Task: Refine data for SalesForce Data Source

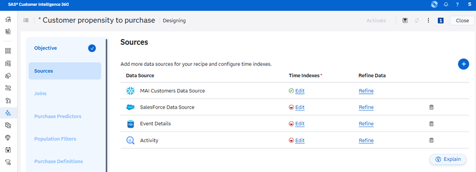Action: pos(366,107)
